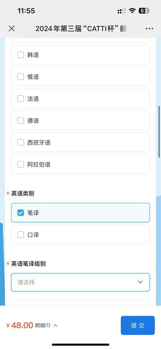Check the 俄语 checkbox
The width and height of the screenshot is (161, 349).
(20, 77)
